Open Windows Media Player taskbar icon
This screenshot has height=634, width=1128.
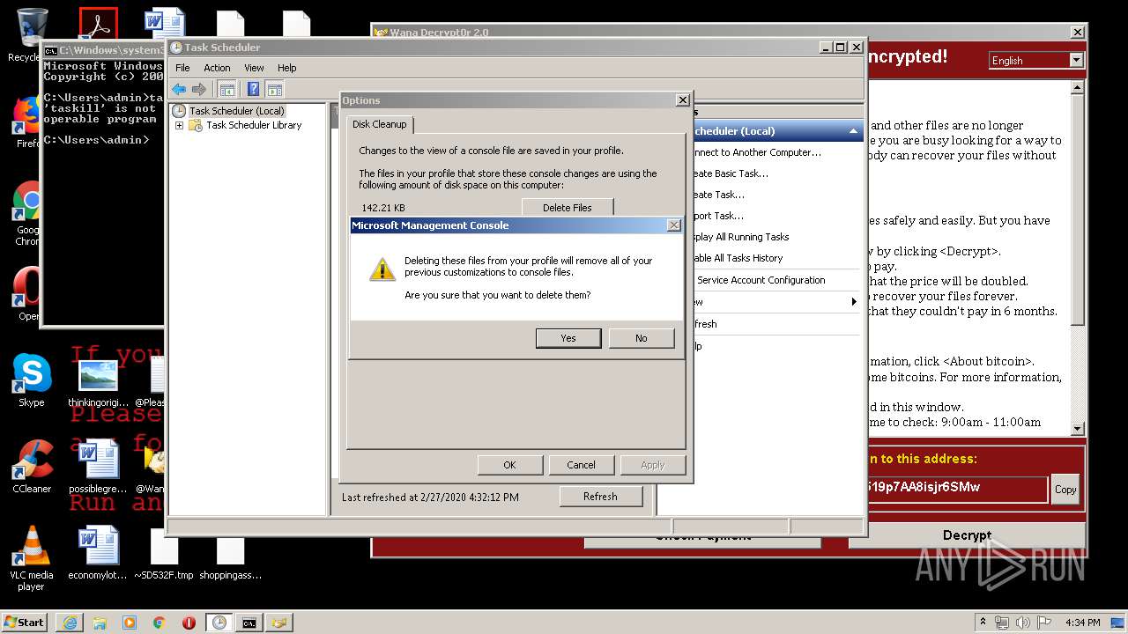(130, 623)
